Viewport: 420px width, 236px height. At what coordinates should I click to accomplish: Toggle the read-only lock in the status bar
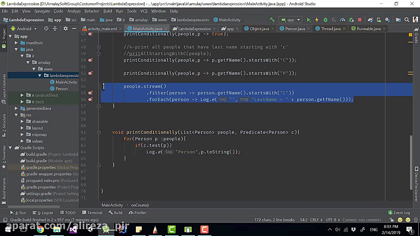point(392,220)
